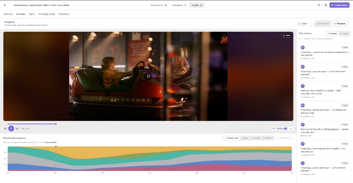Open comment 'corporate open — is this worth the 5 seconds'

click(x=325, y=72)
